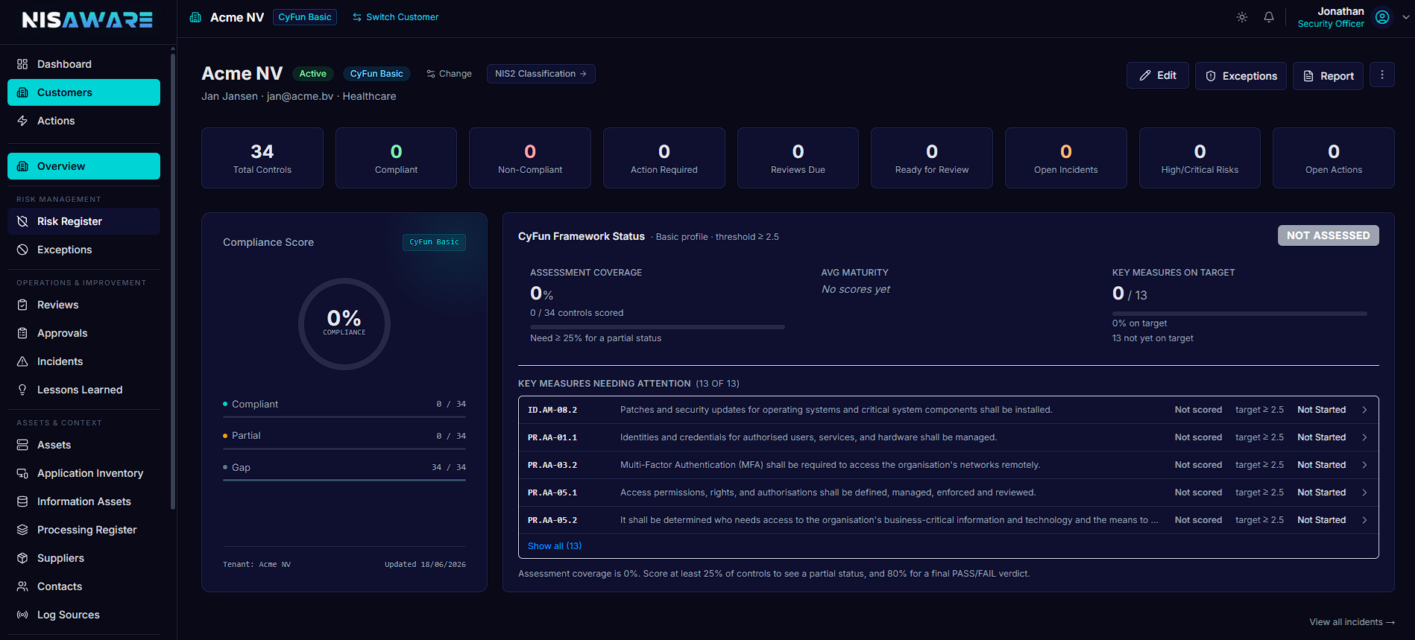Expand the PR.AA-05.1 measure row chevron

click(1364, 492)
